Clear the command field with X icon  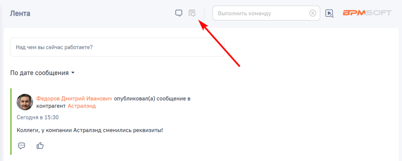pos(312,13)
